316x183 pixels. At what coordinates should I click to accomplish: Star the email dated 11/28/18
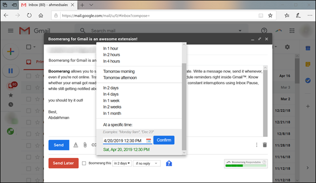38,146
